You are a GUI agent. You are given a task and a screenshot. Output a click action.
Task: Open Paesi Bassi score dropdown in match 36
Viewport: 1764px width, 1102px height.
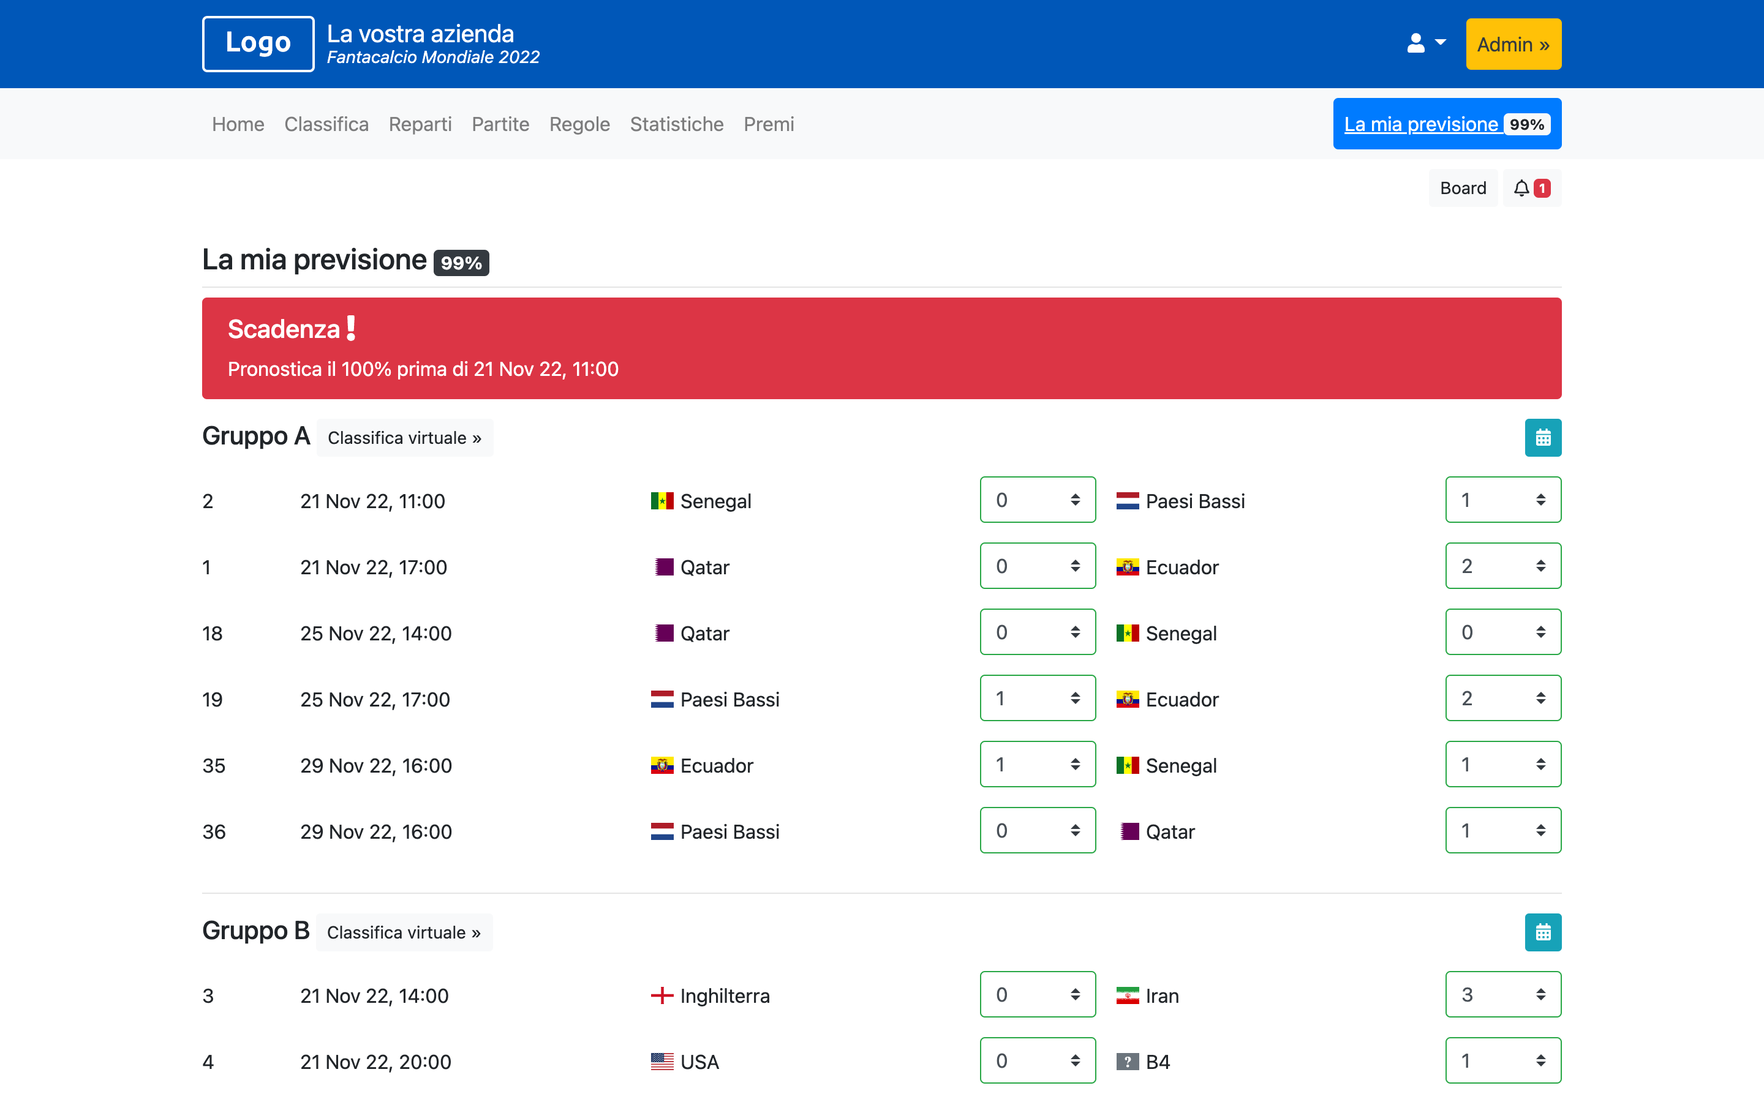pyautogui.click(x=1038, y=830)
